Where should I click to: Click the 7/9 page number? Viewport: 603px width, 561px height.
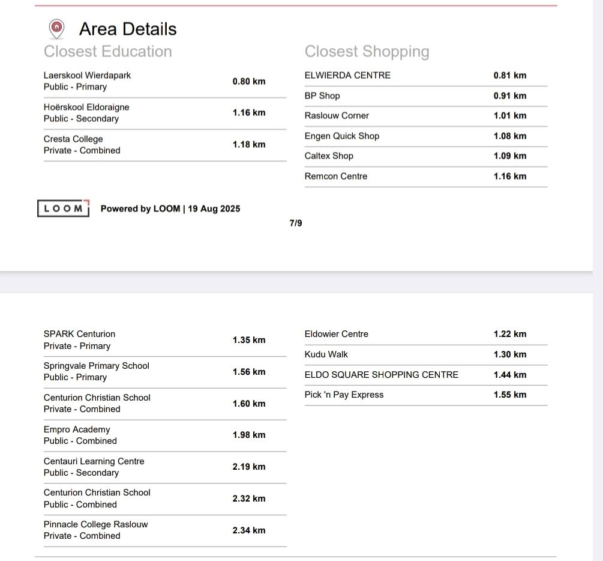point(296,223)
